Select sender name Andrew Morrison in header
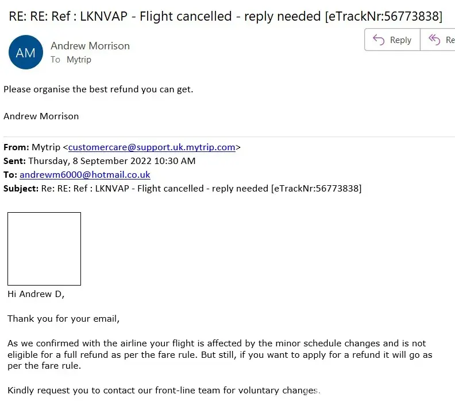Screen dimensions: 455x410 (x=90, y=46)
